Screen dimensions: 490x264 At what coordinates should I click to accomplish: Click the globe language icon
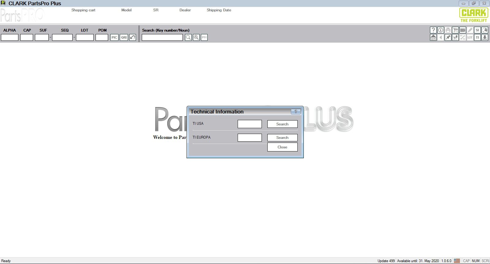[484, 30]
